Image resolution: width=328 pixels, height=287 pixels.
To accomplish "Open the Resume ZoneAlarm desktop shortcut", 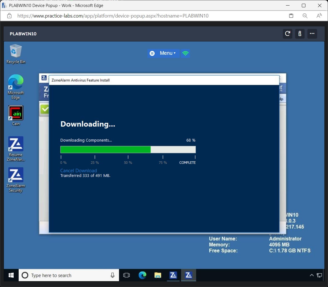I will [x=16, y=147].
